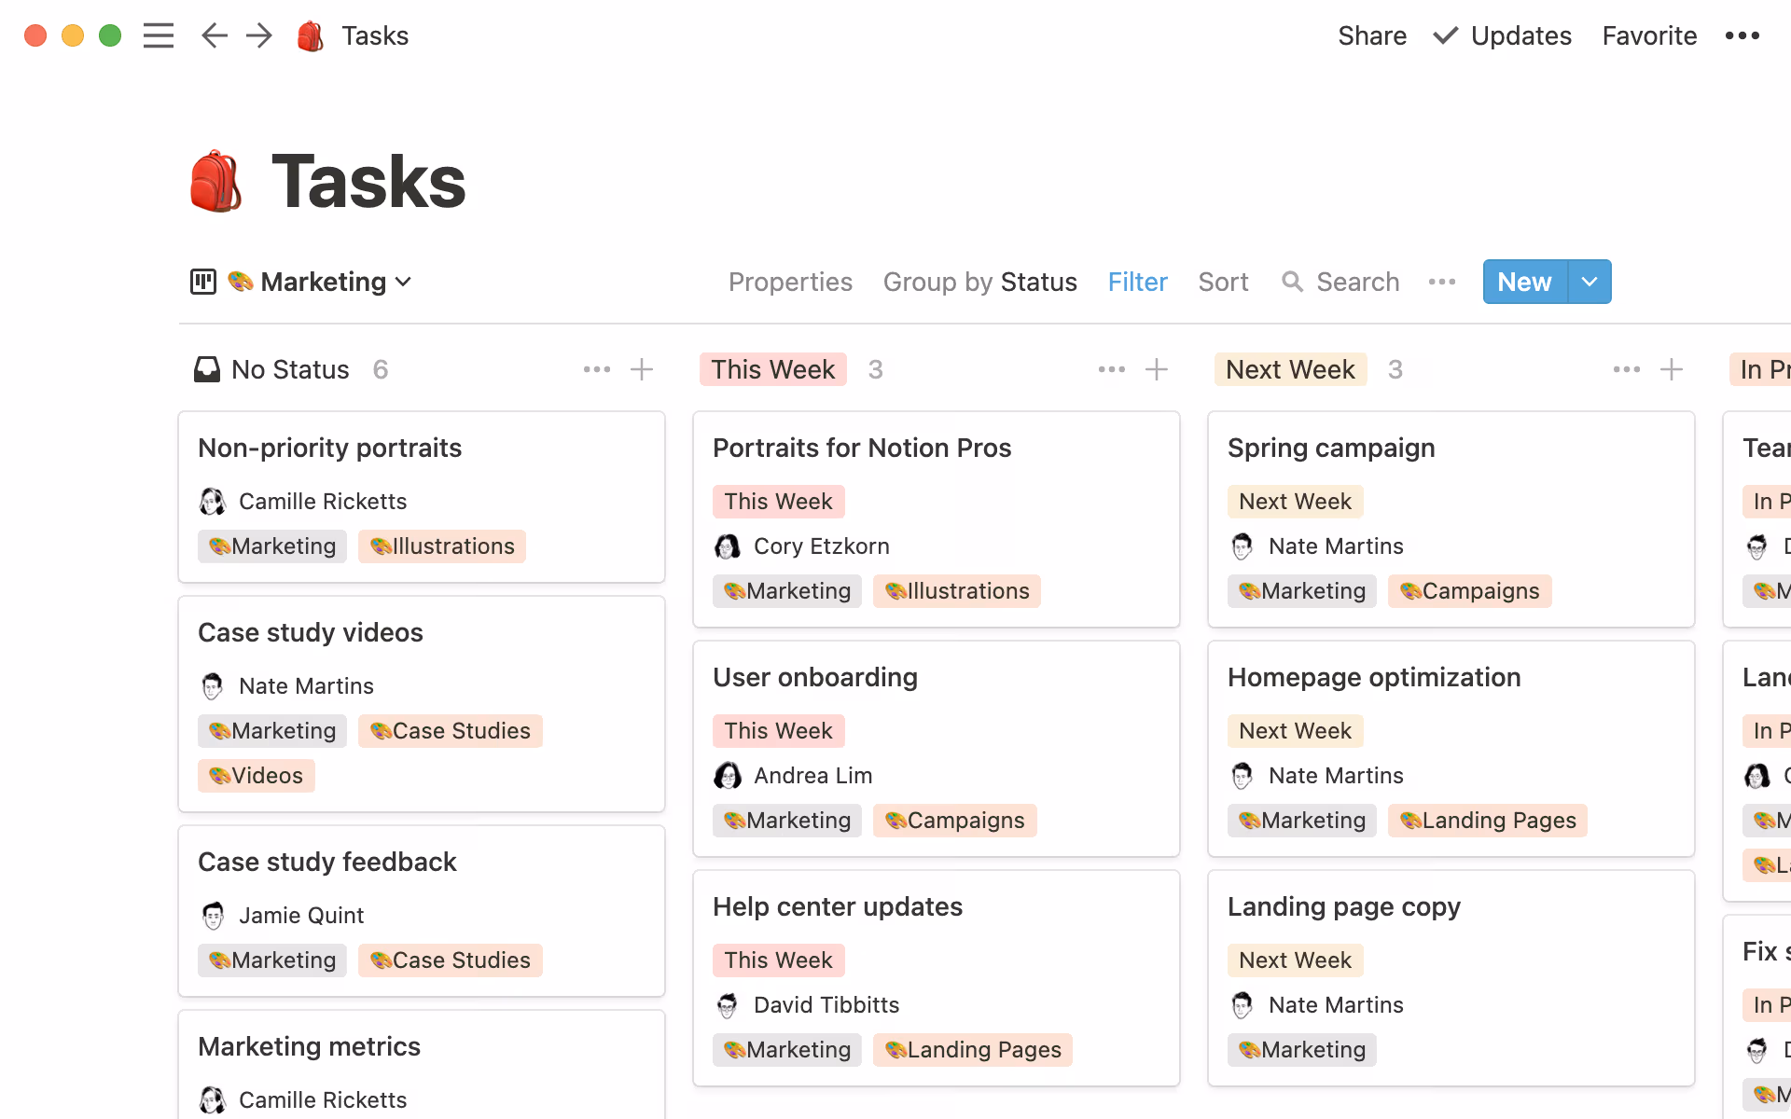The image size is (1791, 1119).
Task: Open the sidebar hamburger menu
Action: pyautogui.click(x=159, y=35)
